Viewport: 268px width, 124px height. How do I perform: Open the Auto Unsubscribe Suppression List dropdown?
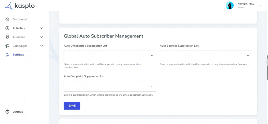tap(110, 56)
